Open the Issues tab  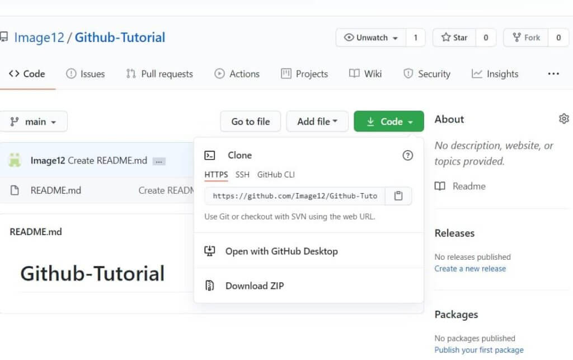86,74
